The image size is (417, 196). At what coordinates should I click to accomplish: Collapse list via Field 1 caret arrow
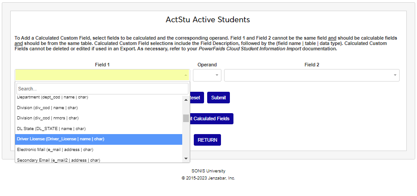(185, 75)
